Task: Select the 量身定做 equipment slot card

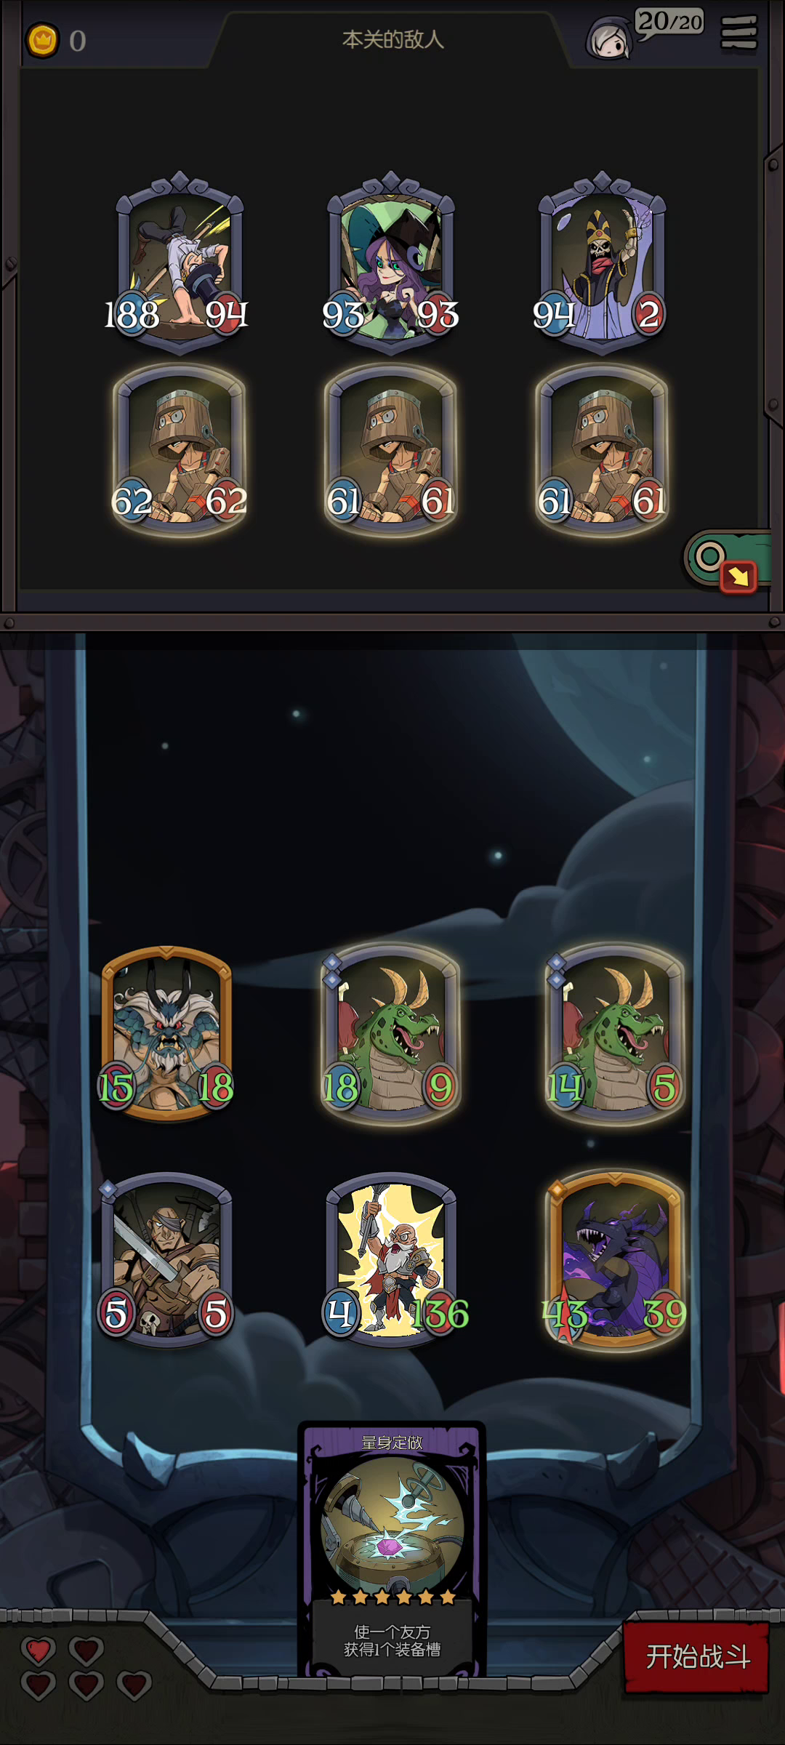Action: coord(392,1549)
